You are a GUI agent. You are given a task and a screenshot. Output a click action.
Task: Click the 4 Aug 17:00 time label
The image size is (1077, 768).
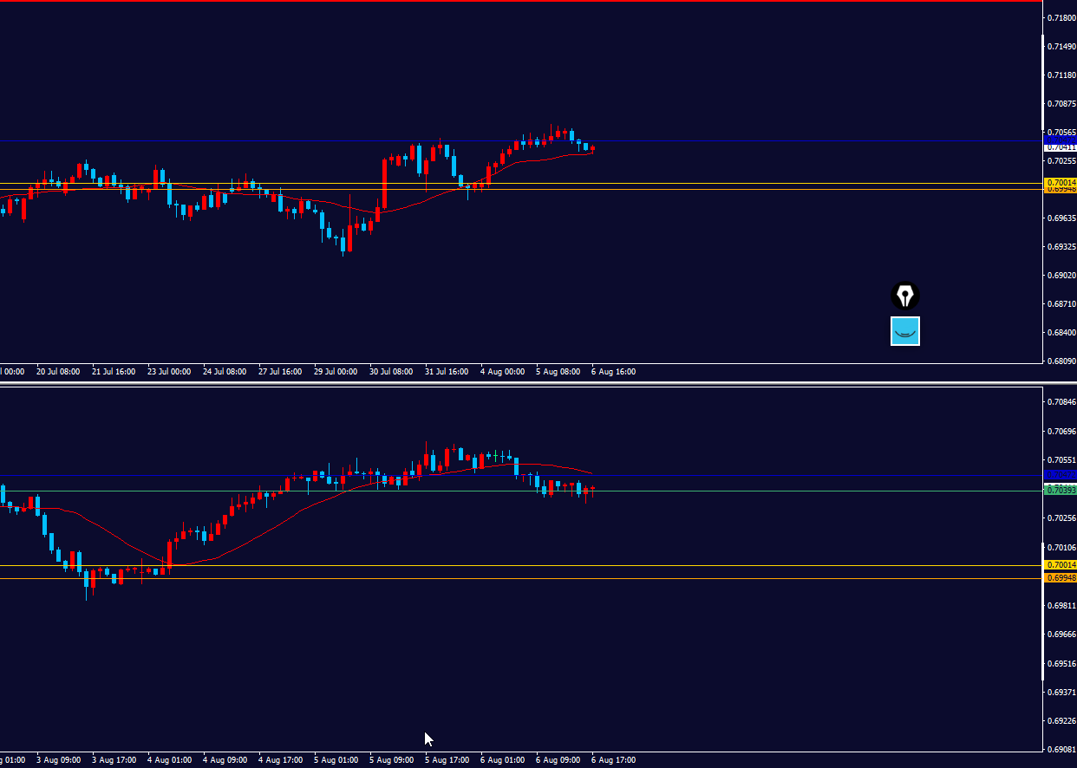click(x=280, y=760)
